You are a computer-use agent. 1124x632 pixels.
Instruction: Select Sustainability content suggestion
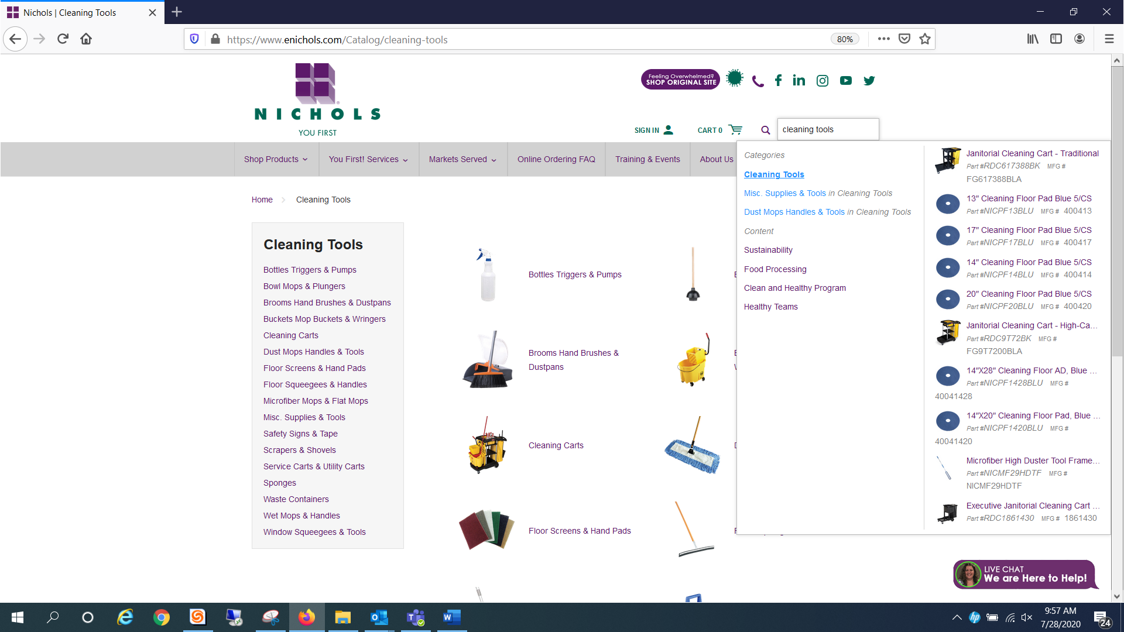click(x=768, y=250)
